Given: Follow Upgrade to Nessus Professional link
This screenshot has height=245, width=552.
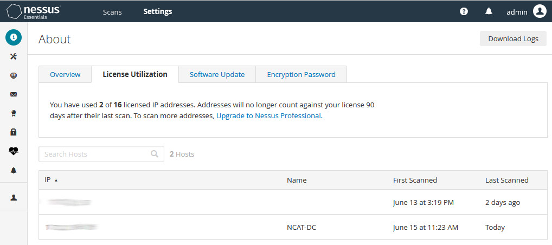Looking at the screenshot, I should point(269,115).
